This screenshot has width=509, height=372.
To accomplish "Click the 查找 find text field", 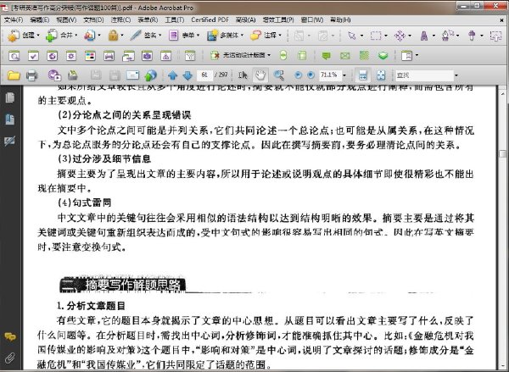I will click(x=424, y=75).
